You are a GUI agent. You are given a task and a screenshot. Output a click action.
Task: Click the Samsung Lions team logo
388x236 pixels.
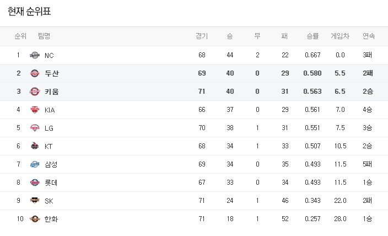click(35, 164)
